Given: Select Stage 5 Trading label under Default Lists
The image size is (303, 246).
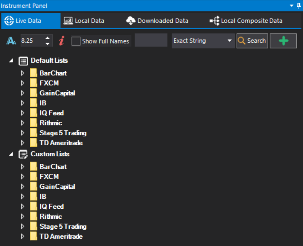Looking at the screenshot, I should (x=63, y=133).
